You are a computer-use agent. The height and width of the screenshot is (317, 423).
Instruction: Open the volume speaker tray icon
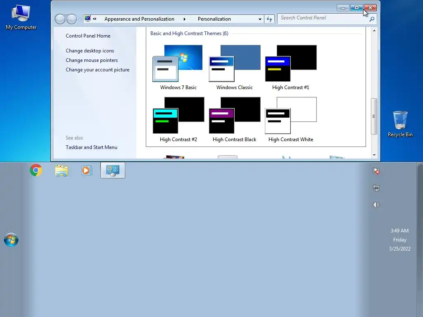click(376, 205)
